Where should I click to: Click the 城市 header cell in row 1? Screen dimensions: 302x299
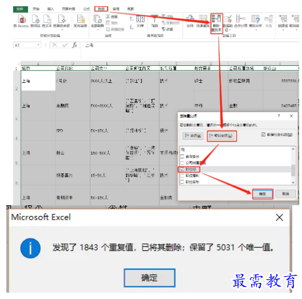(38, 69)
